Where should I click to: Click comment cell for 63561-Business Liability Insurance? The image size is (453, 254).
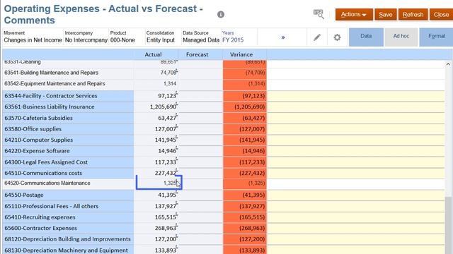(355, 107)
